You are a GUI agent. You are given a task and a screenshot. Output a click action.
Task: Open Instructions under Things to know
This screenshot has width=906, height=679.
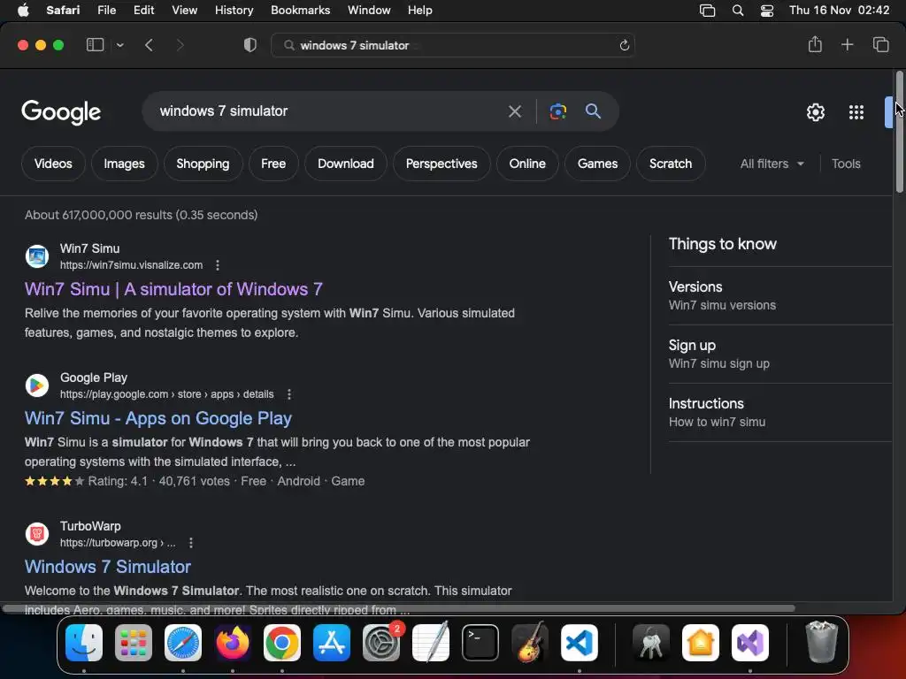click(780, 412)
